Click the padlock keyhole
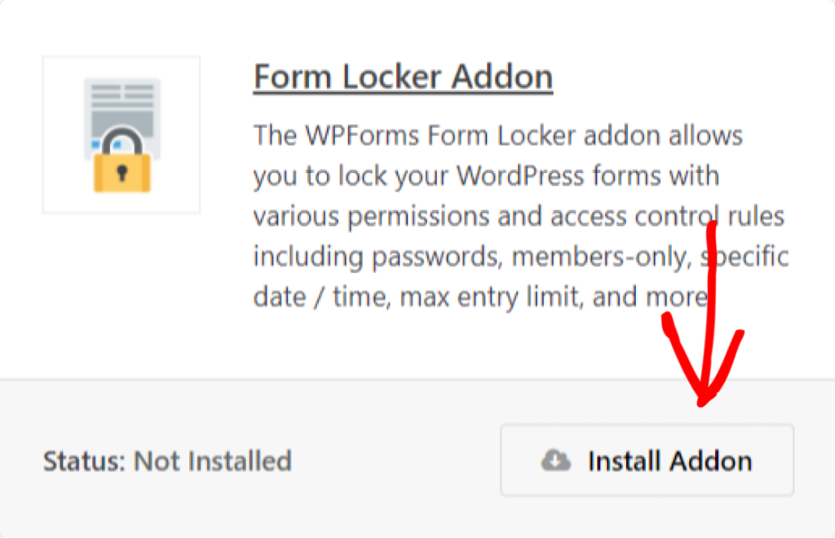Screen dimensions: 835x538 tap(121, 172)
